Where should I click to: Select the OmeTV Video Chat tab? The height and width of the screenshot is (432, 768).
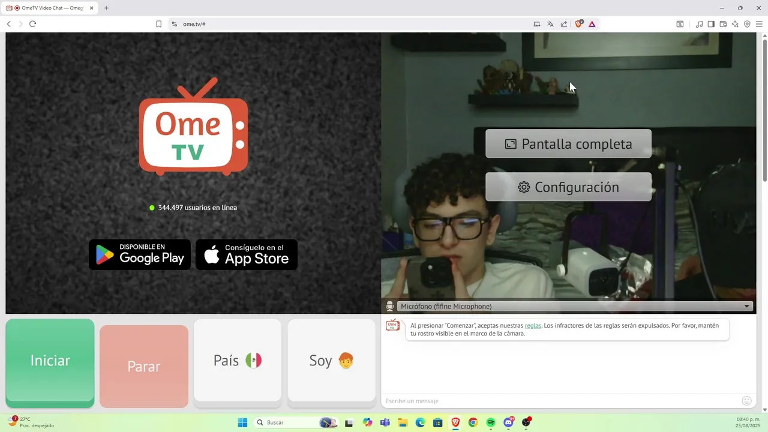point(48,8)
